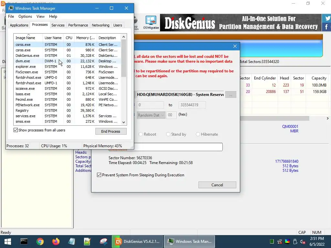Sort processes by Memory column
The width and height of the screenshot is (331, 248).
pos(85,38)
